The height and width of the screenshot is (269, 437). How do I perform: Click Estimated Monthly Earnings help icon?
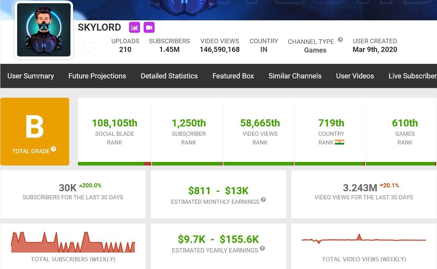[x=263, y=200]
